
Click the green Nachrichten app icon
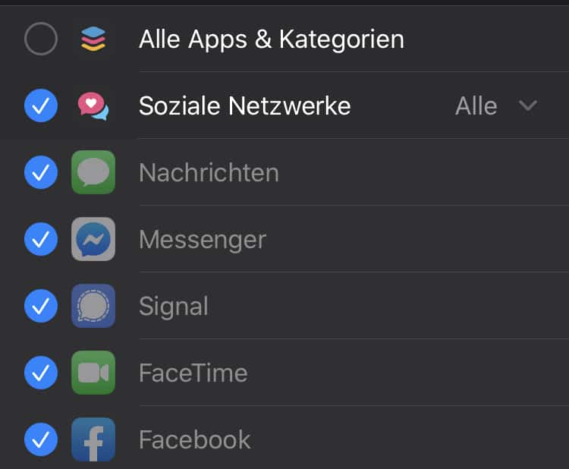click(x=93, y=172)
